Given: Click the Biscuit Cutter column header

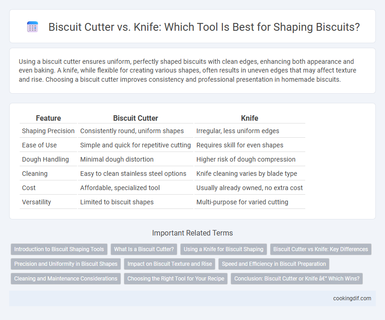Looking at the screenshot, I should [136, 118].
